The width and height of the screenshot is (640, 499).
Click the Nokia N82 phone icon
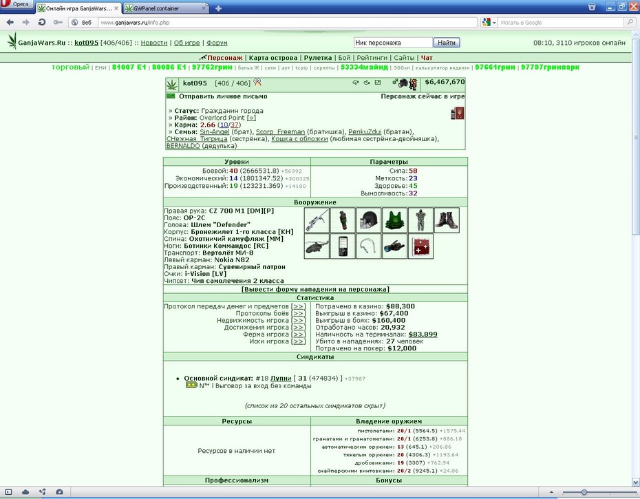343,246
